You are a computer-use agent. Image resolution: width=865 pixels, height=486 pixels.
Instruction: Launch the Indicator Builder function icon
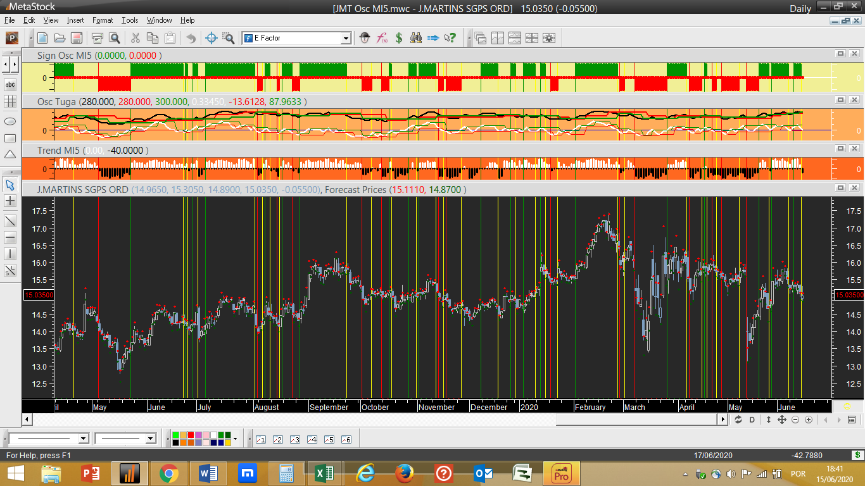382,38
